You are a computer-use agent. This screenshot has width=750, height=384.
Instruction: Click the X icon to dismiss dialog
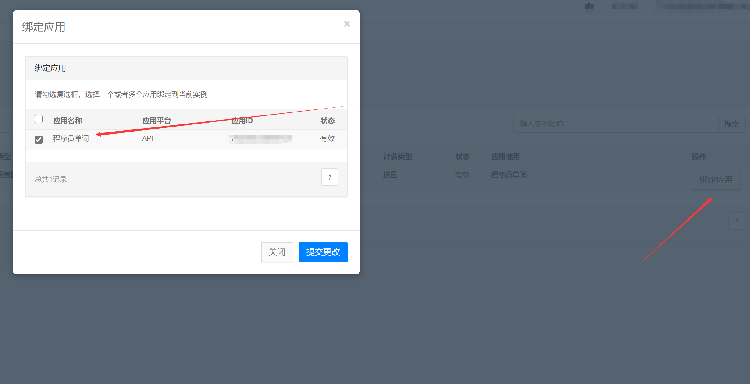tap(347, 24)
